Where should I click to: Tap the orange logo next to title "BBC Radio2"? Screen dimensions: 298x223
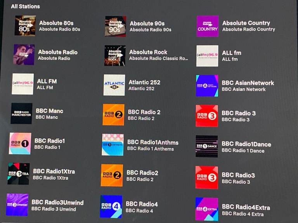[x=112, y=175]
